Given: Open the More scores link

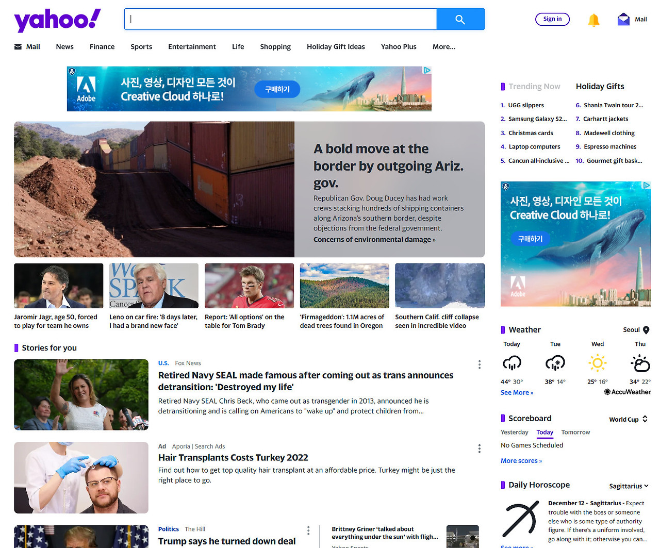Looking at the screenshot, I should pyautogui.click(x=521, y=461).
